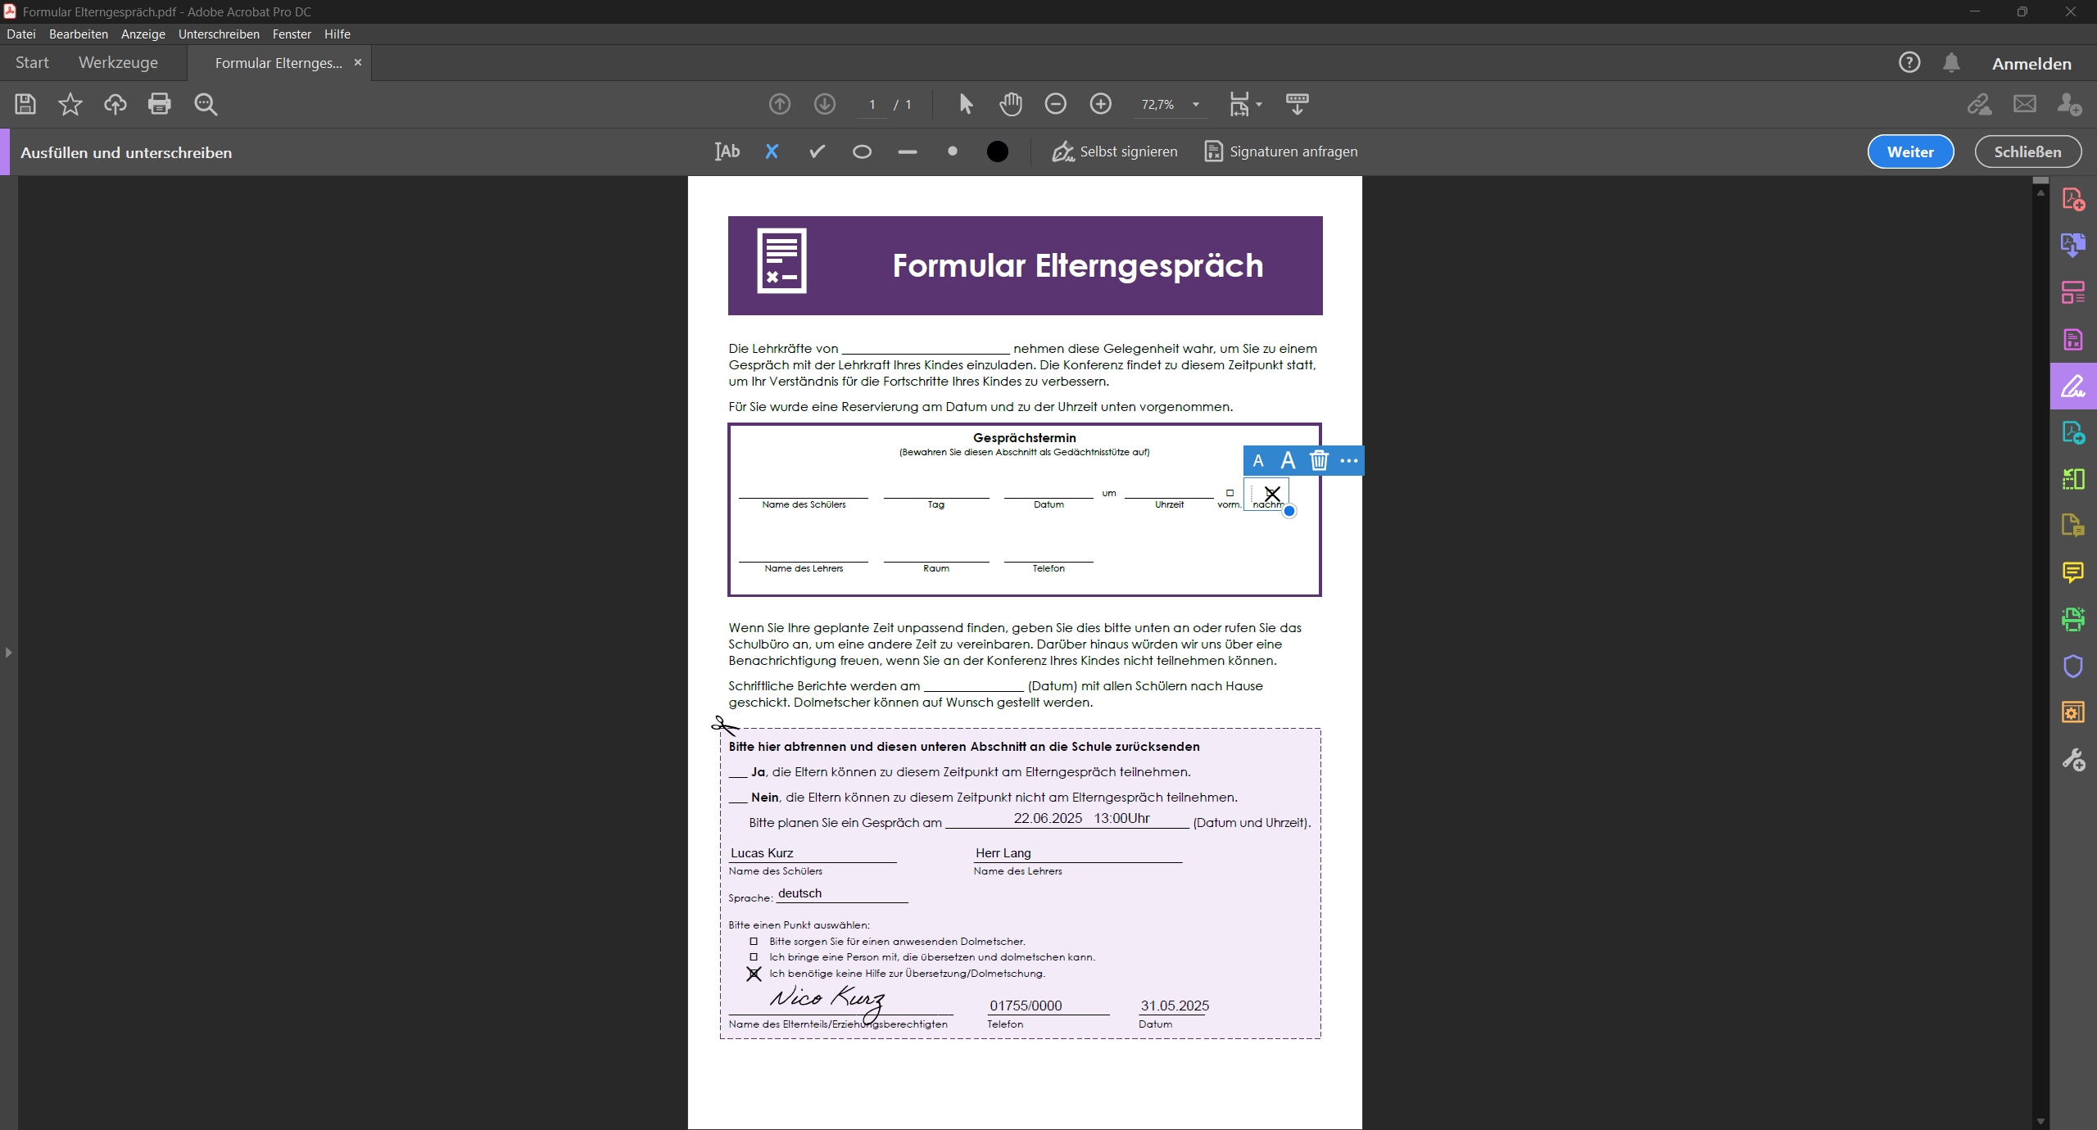This screenshot has width=2097, height=1130.
Task: Click the Schließen button
Action: (x=2027, y=151)
